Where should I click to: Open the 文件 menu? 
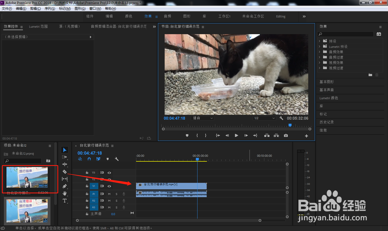7,9
